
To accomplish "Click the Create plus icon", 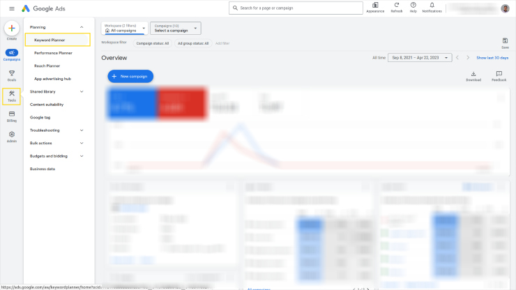I will point(12,28).
